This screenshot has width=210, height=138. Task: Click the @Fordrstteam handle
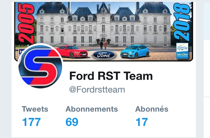pos(97,90)
